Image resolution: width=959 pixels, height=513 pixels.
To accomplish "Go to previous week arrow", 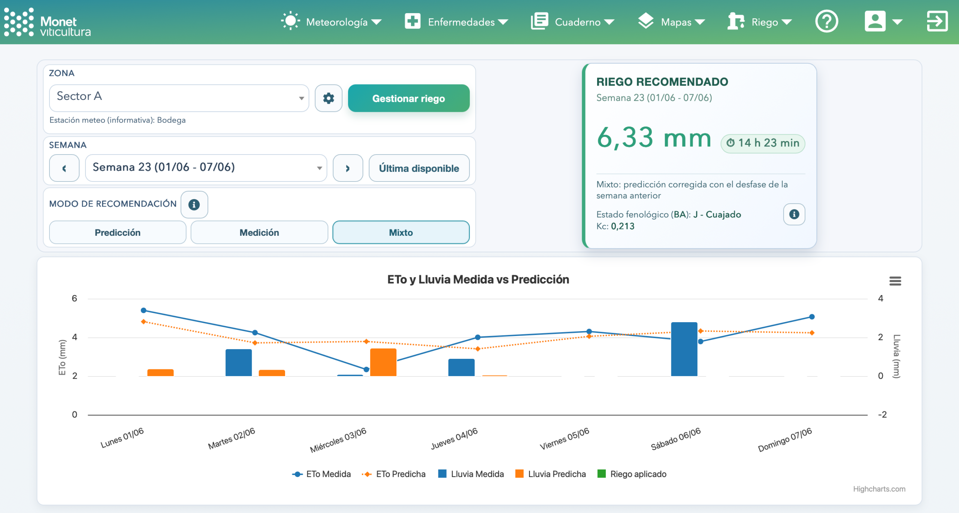I will (x=64, y=168).
